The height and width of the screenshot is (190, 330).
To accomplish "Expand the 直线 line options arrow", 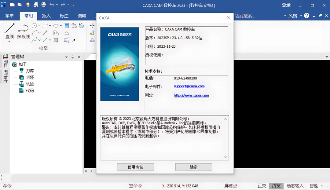I will (x=9, y=42).
